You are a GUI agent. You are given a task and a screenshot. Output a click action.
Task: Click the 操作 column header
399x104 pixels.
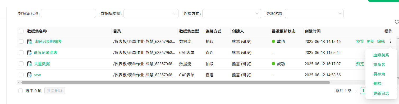pos(388,31)
